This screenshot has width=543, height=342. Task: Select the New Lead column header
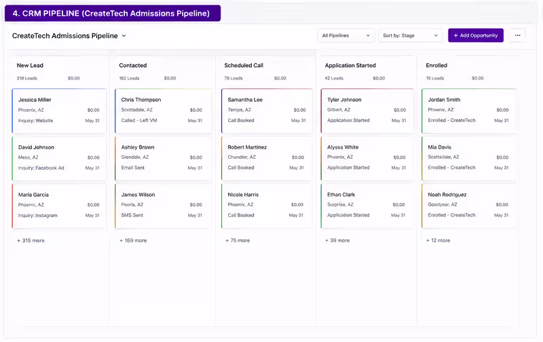coord(30,65)
